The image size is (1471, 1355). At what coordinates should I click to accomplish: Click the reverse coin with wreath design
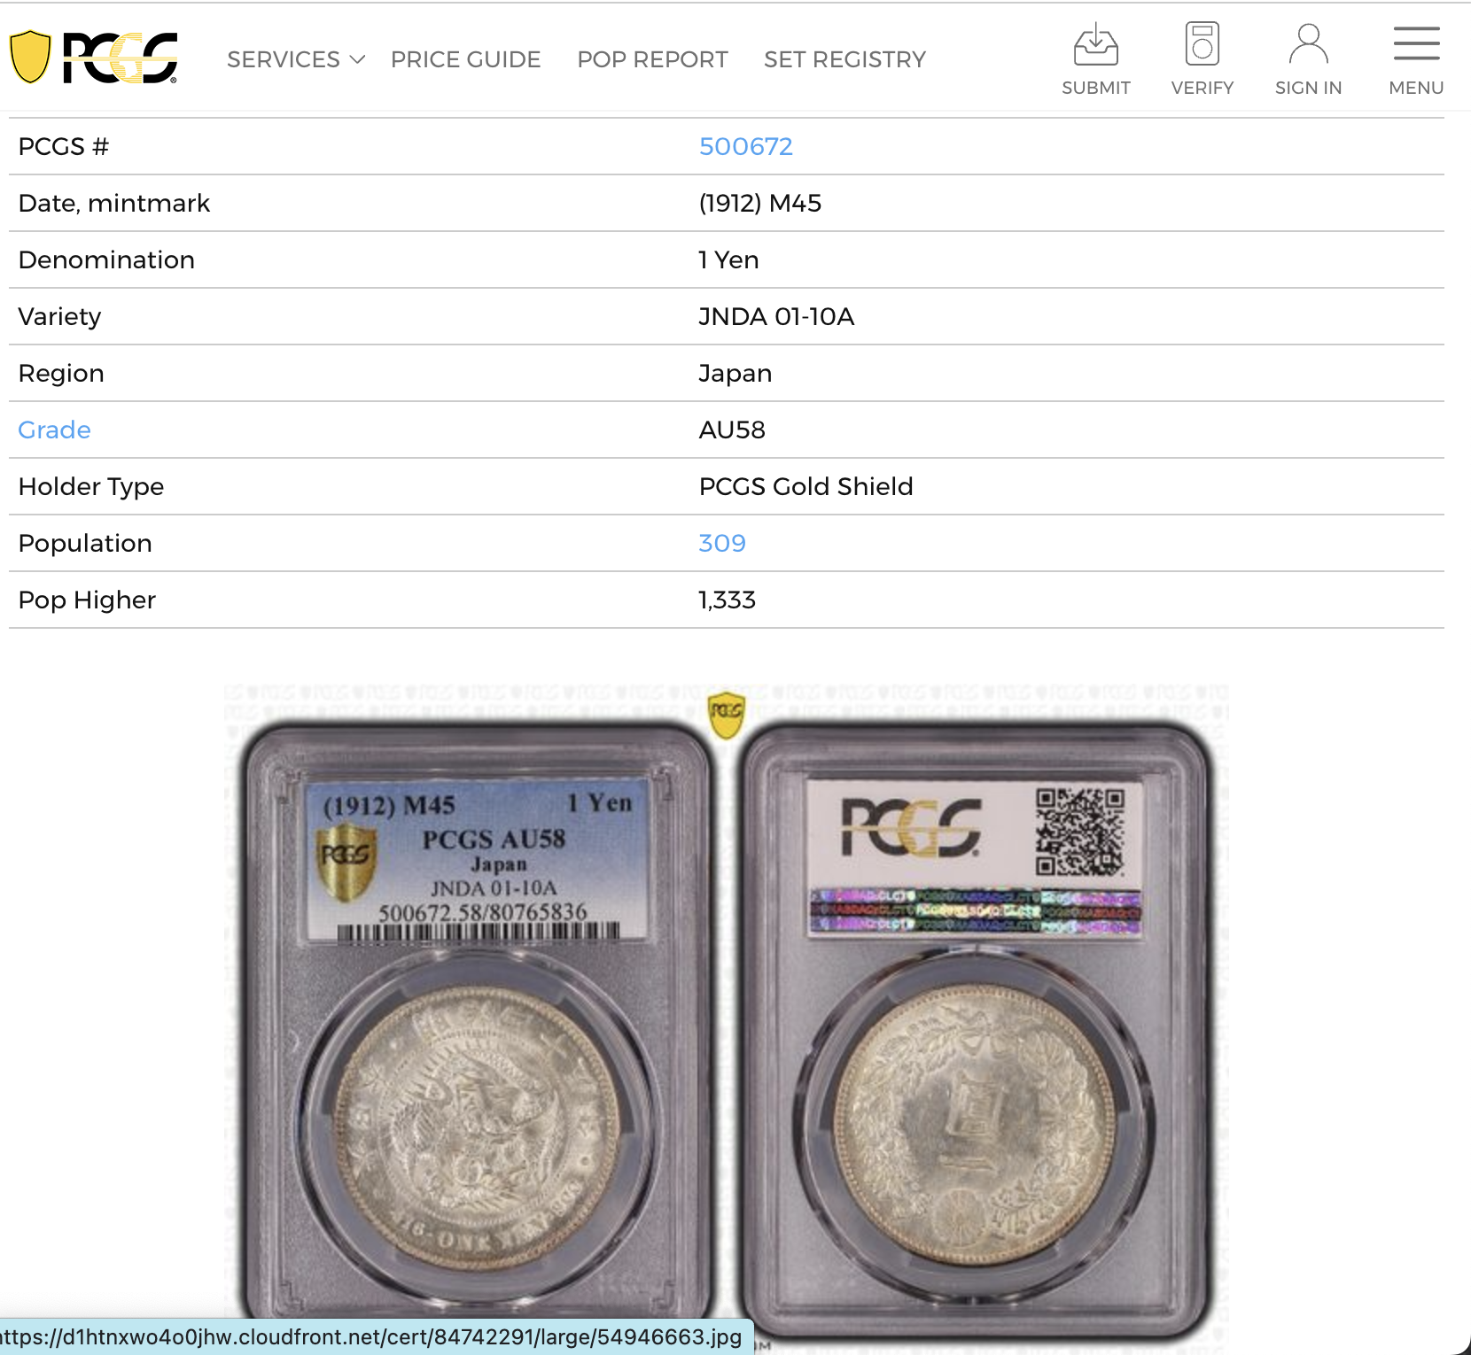[975, 1123]
